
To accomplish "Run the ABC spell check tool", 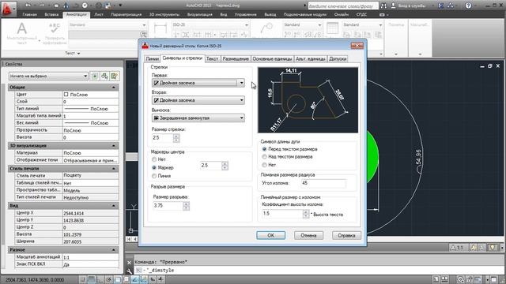I will 55,32.
